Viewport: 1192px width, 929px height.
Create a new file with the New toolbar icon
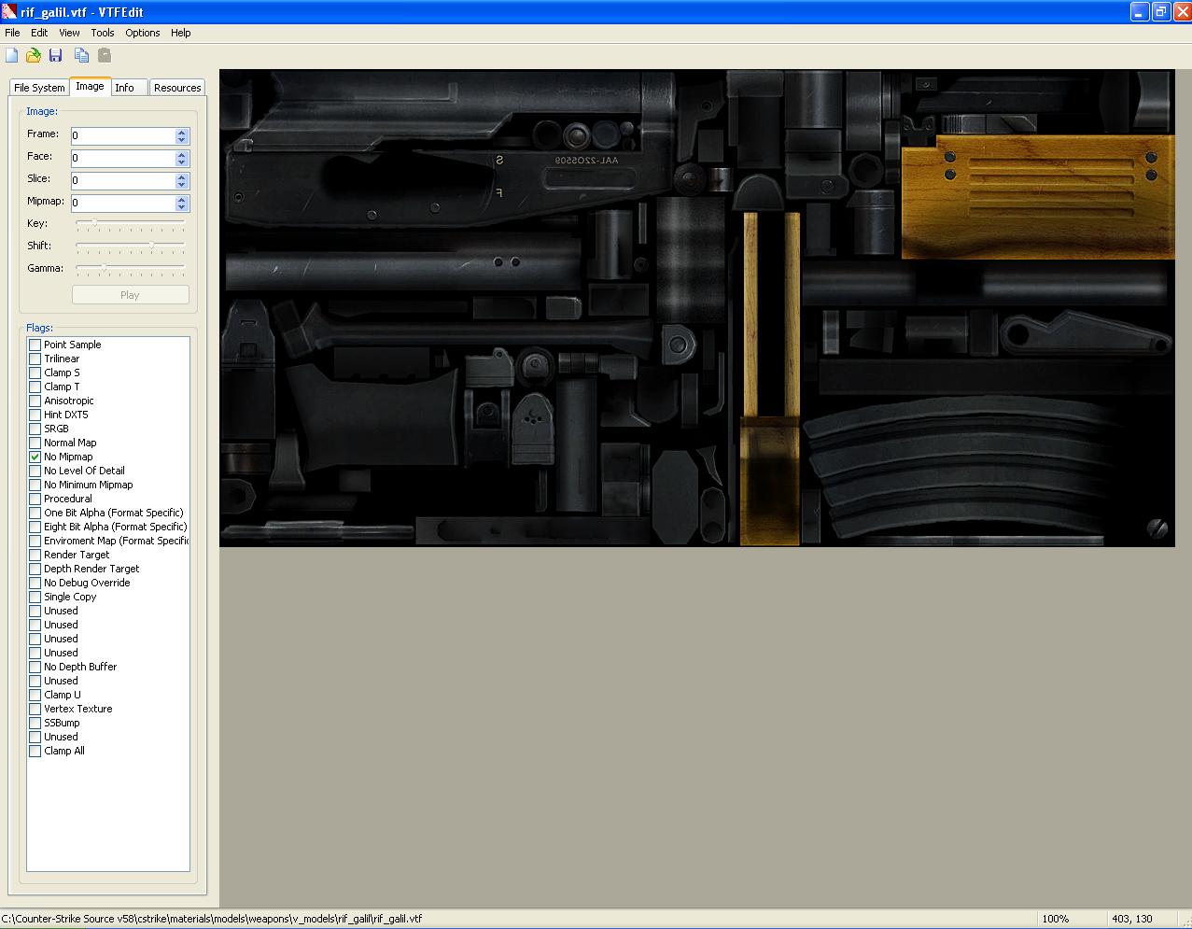pos(12,55)
